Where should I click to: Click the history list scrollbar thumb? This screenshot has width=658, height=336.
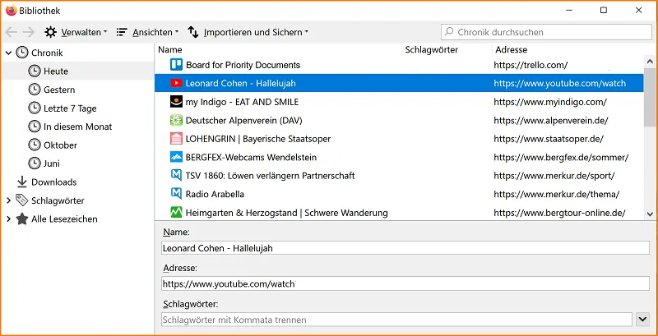click(x=650, y=97)
